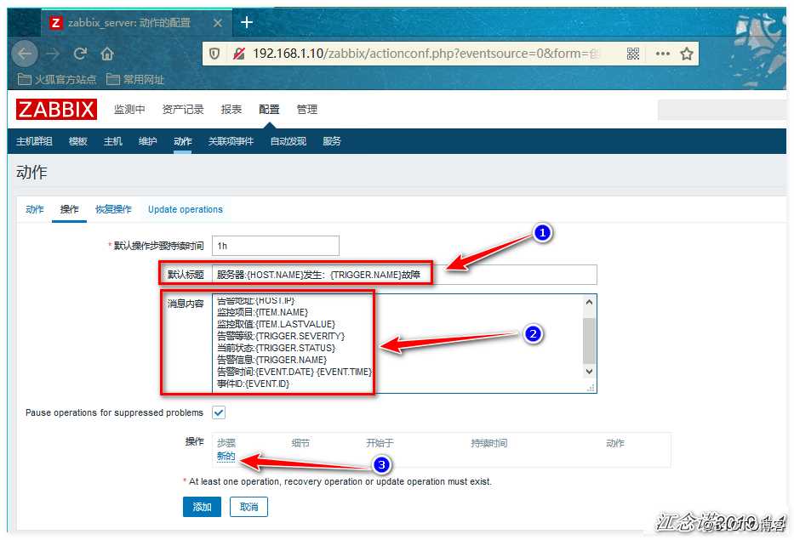Click the Zabbix search box
794x540 pixels.
[722, 110]
